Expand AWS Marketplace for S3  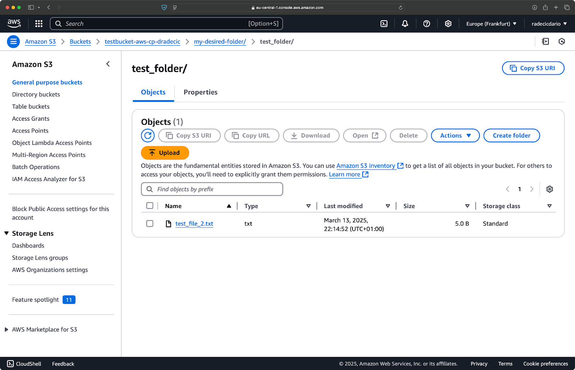(6, 329)
